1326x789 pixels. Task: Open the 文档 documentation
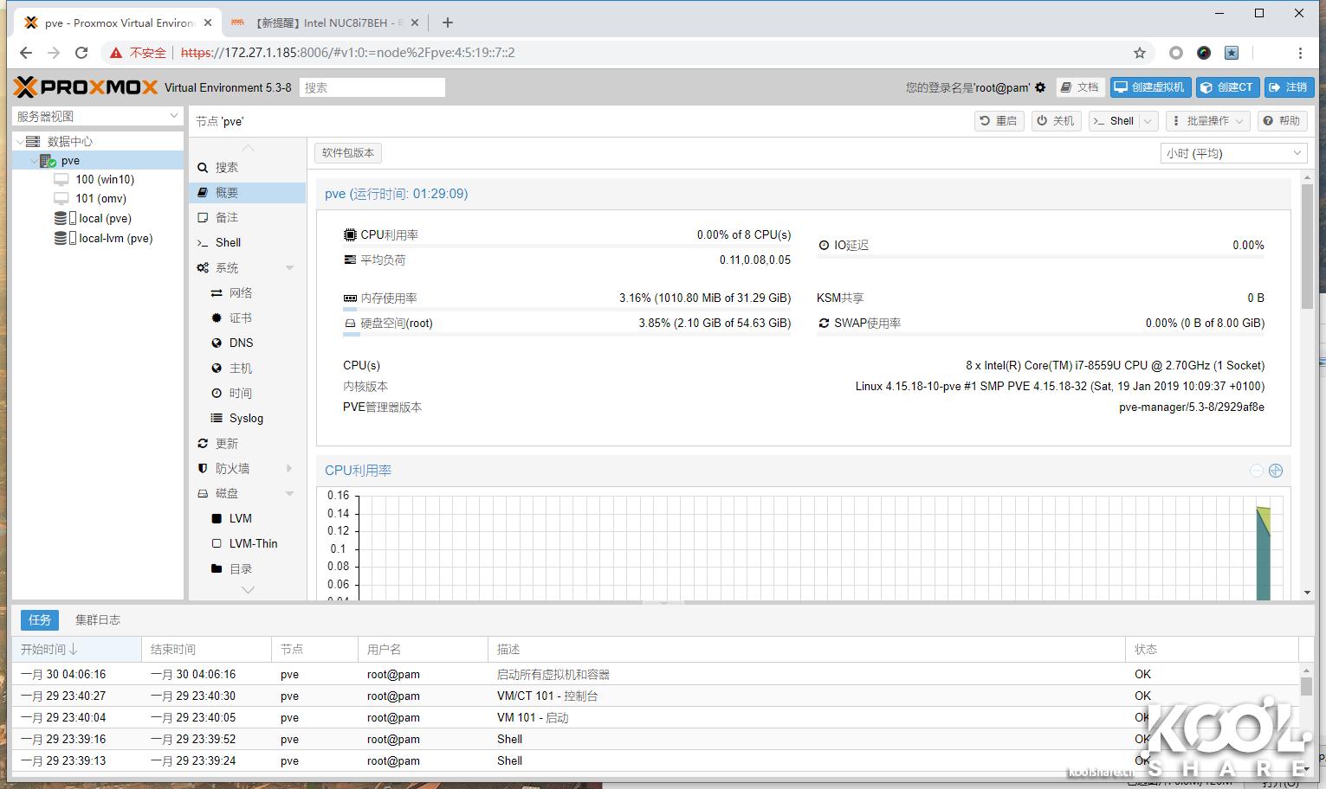(1079, 87)
